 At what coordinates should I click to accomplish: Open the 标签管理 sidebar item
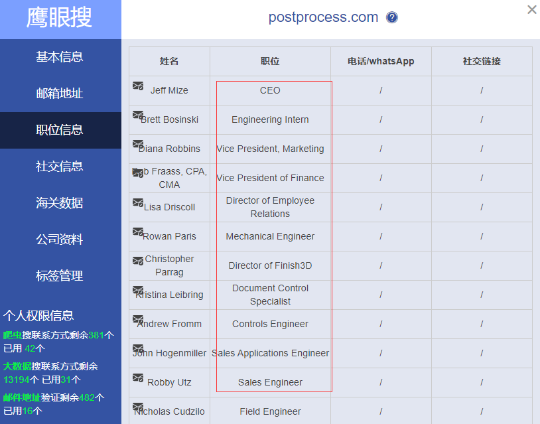pos(60,276)
